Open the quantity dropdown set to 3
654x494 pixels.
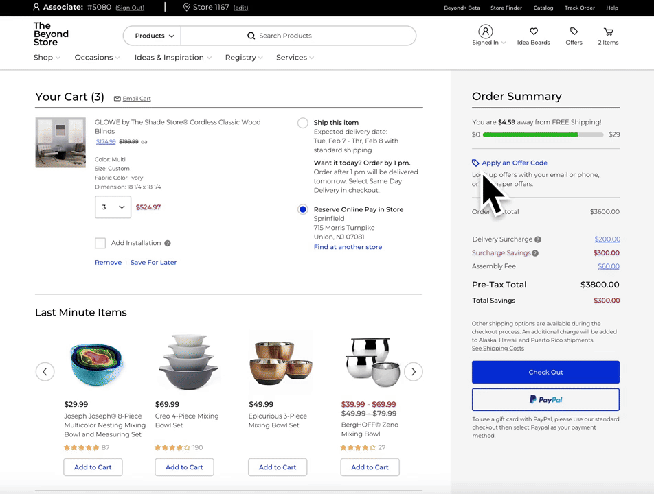113,207
